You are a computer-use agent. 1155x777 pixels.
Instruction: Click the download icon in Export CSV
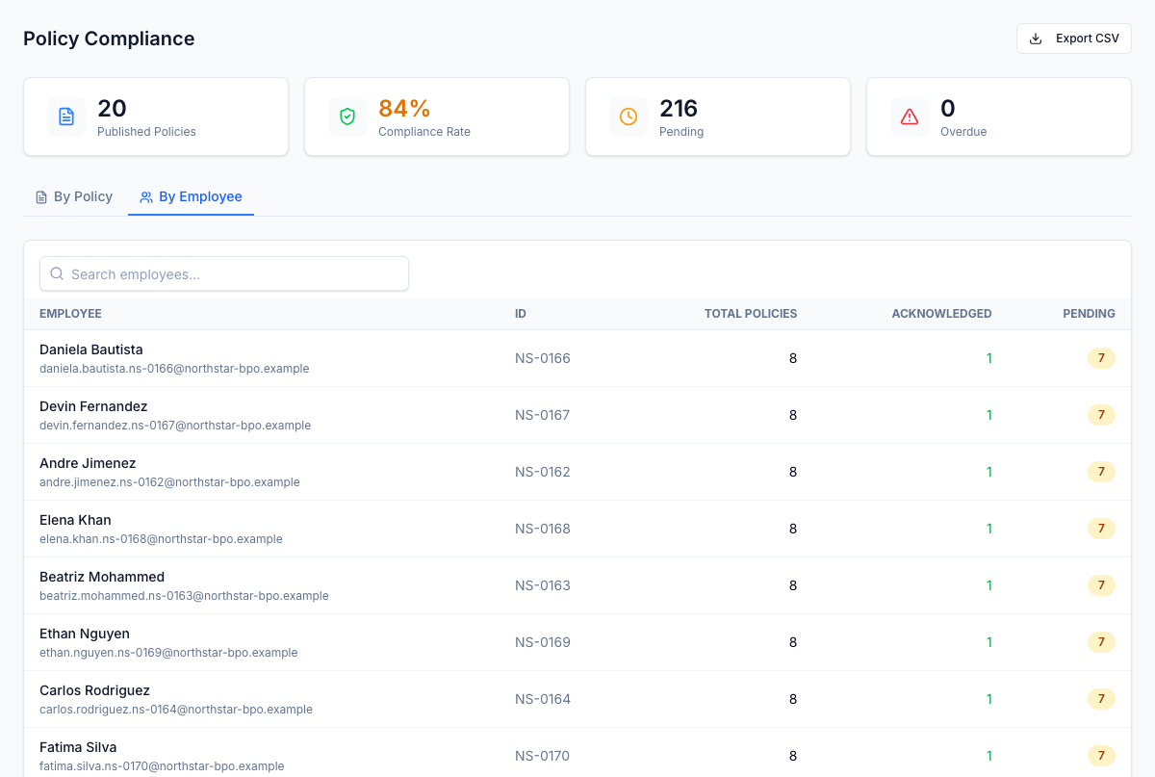[1036, 39]
